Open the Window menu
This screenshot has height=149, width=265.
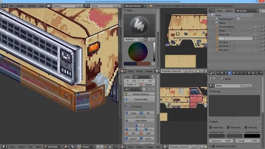(x=31, y=6)
